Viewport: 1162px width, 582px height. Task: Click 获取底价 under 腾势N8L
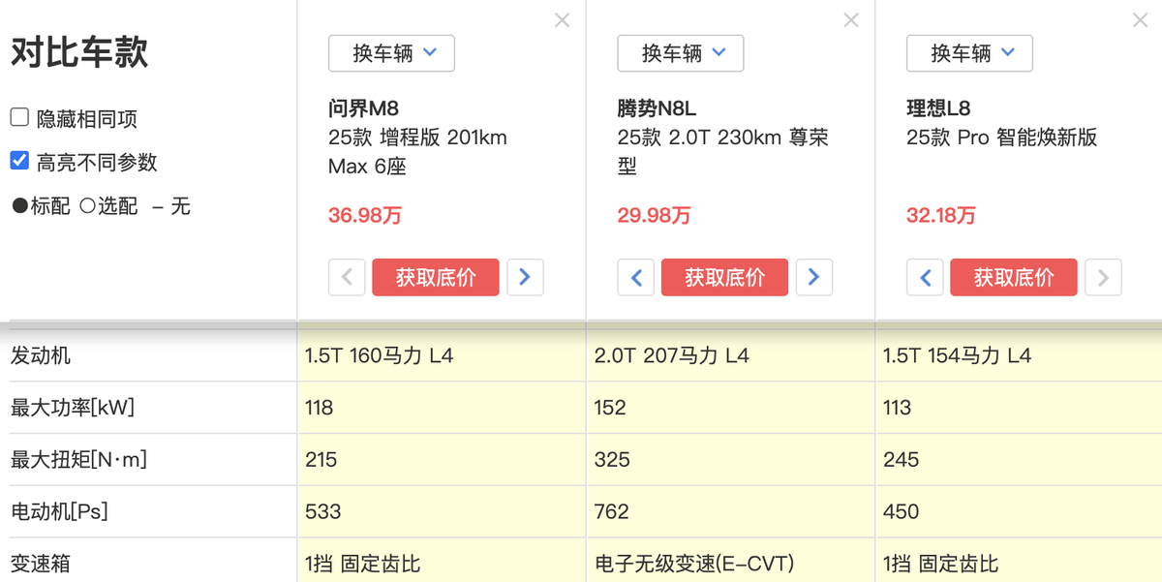point(724,277)
